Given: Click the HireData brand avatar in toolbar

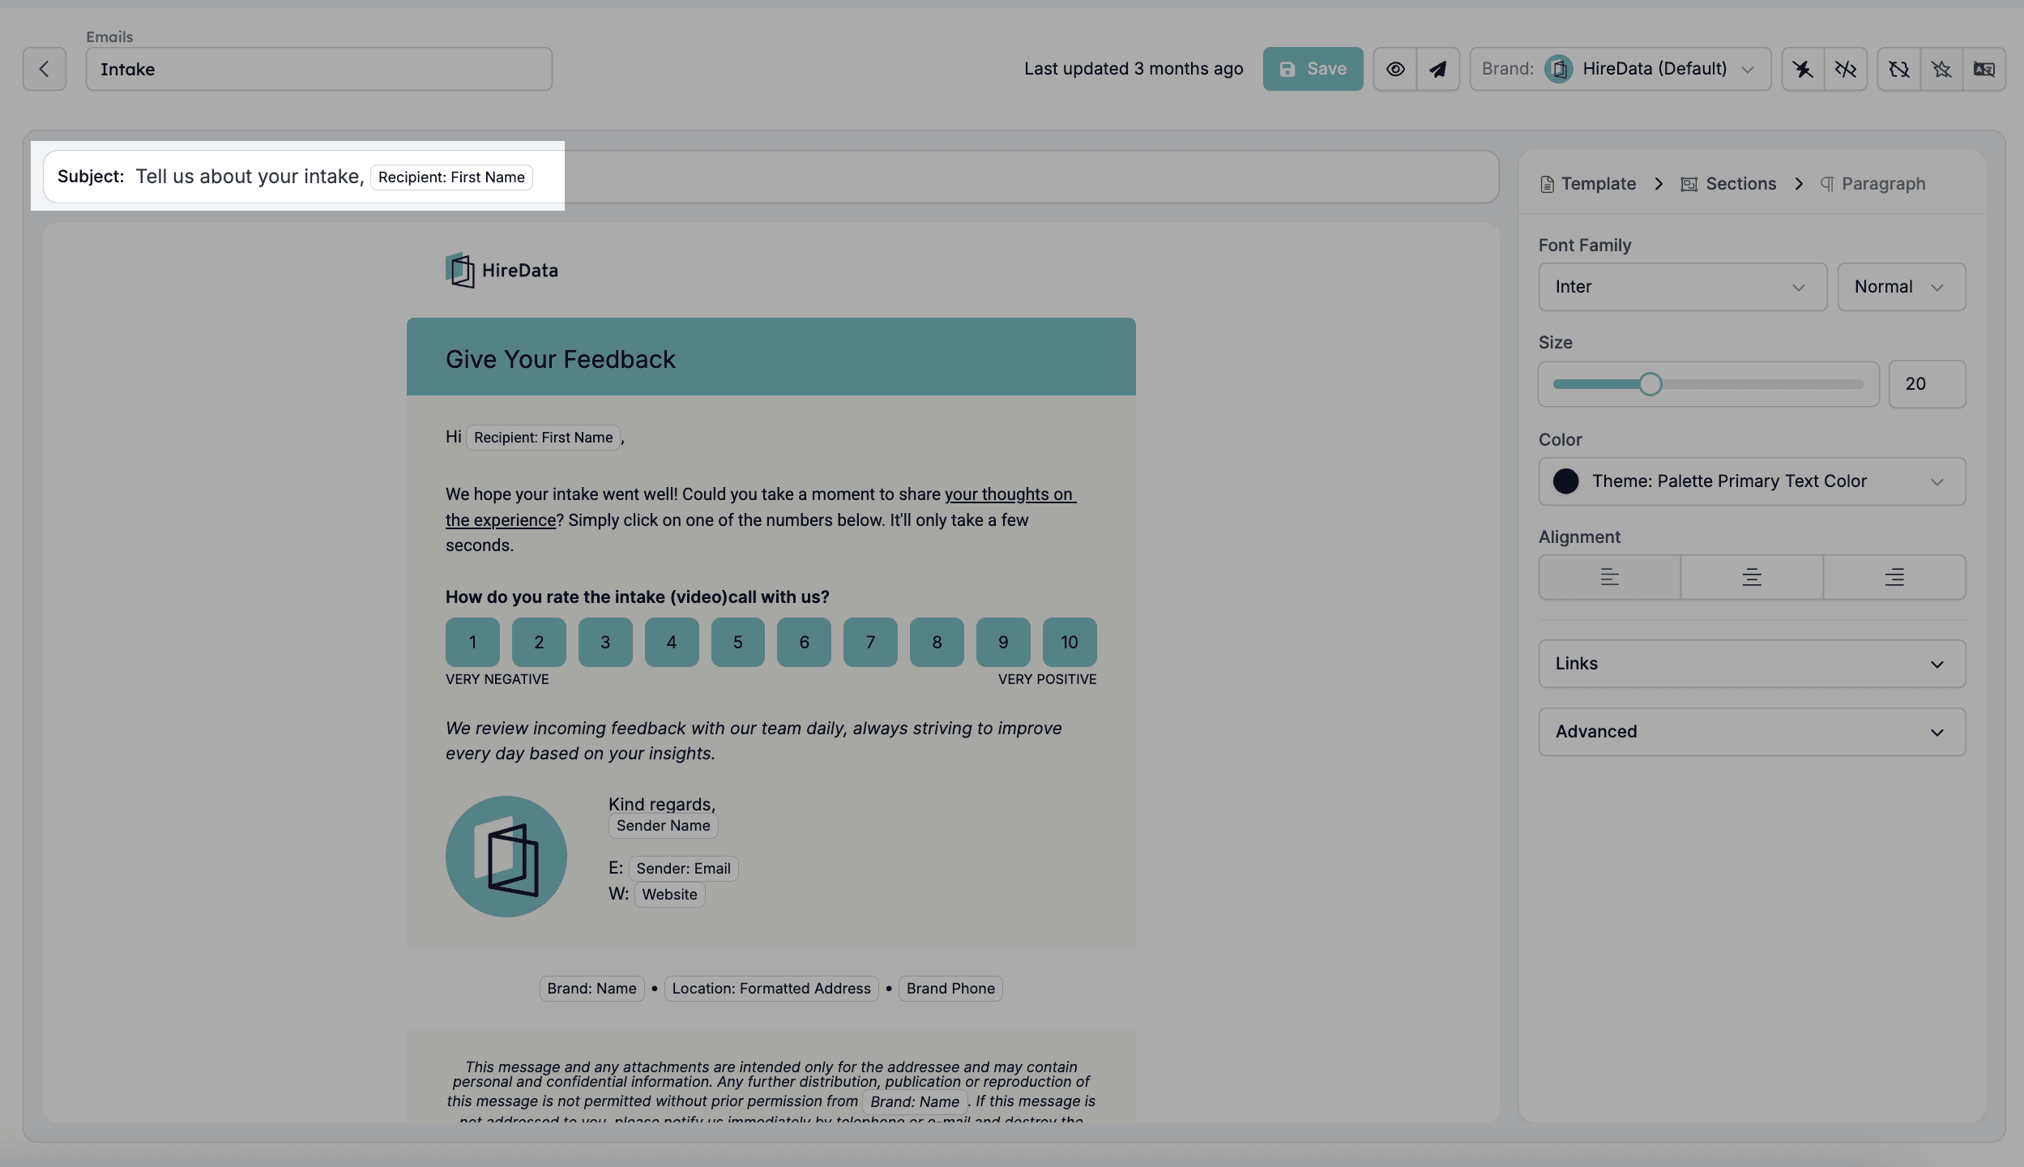Looking at the screenshot, I should (x=1559, y=69).
